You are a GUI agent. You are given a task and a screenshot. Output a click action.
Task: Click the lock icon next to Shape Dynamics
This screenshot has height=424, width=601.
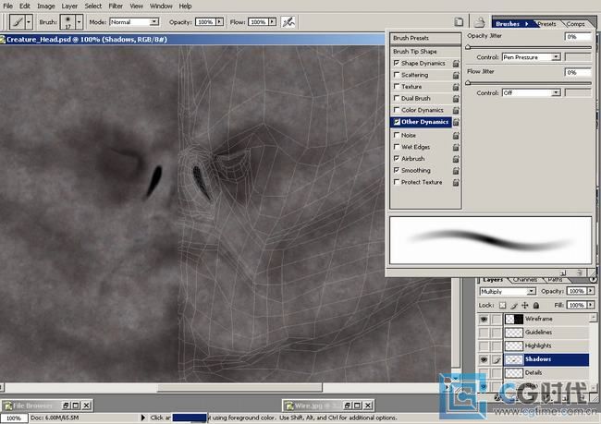pyautogui.click(x=456, y=63)
